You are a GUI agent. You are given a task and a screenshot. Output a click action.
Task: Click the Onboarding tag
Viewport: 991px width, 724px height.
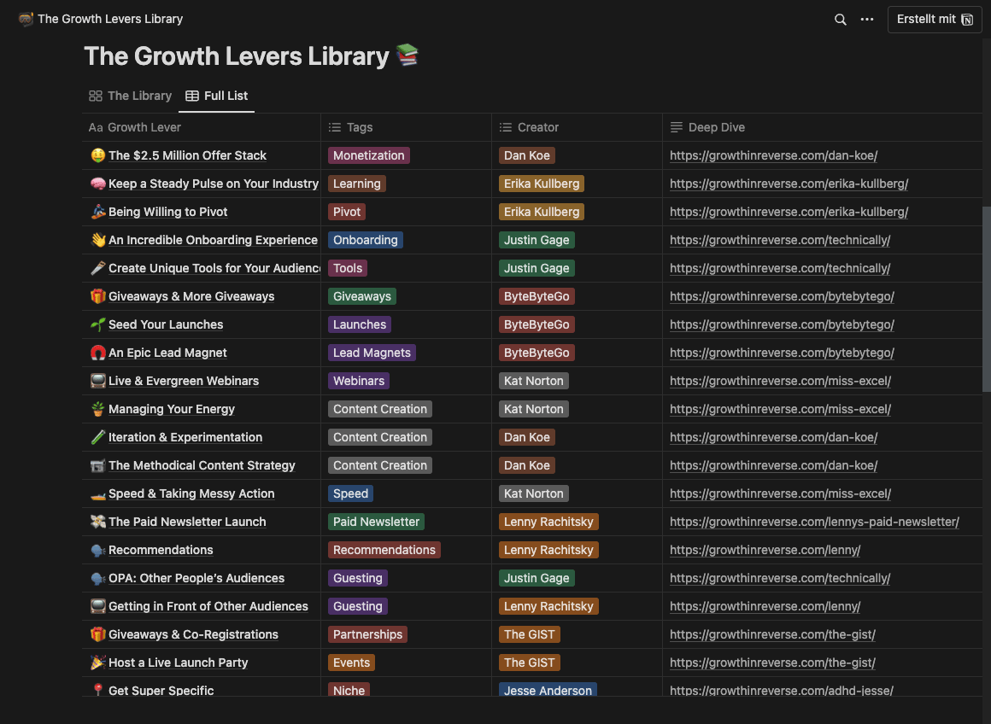click(366, 240)
